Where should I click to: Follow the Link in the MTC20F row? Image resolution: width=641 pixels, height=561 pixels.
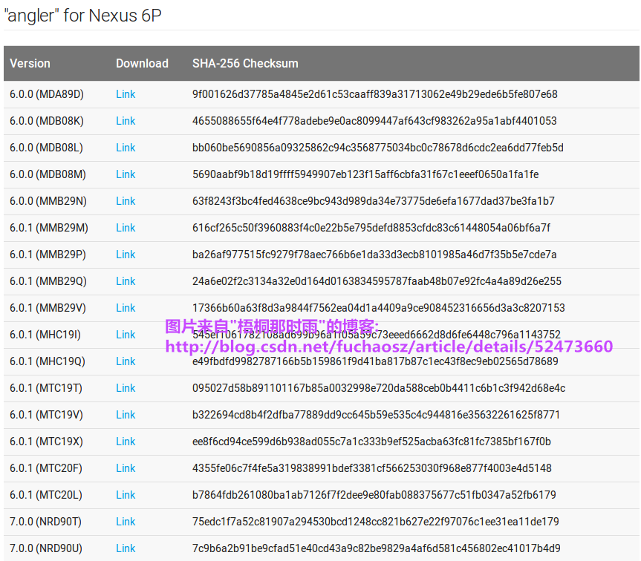[x=126, y=468]
